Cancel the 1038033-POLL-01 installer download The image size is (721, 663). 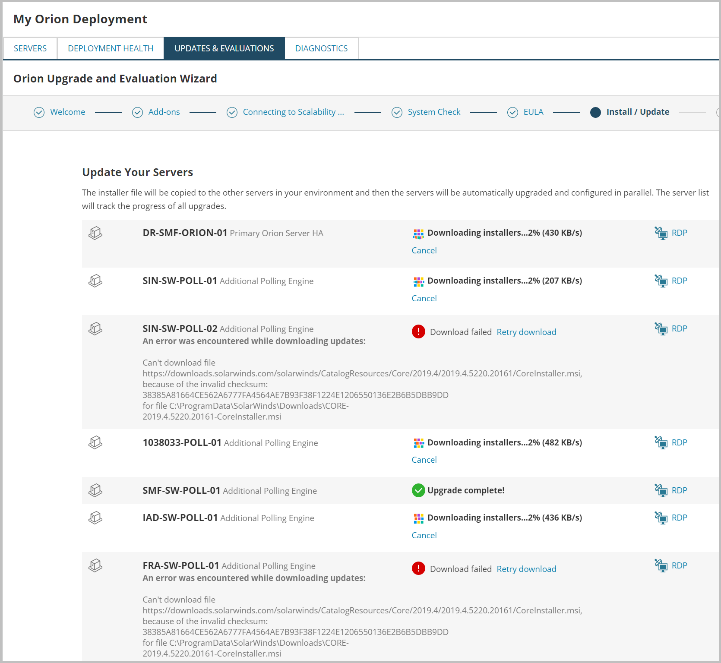click(424, 460)
